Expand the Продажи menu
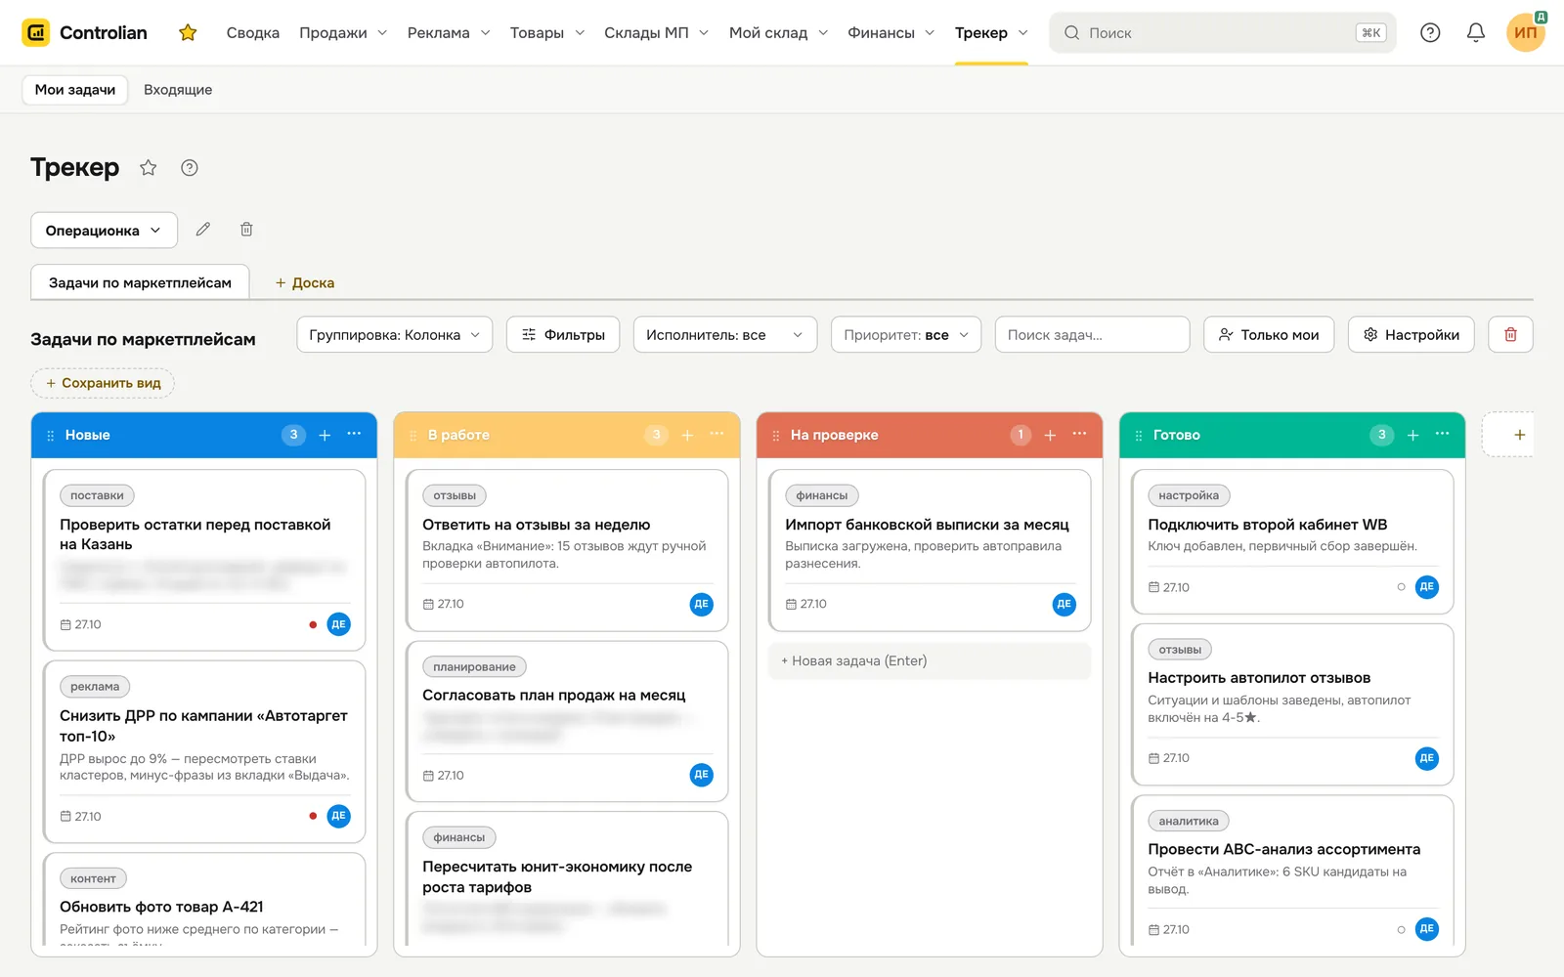 click(343, 32)
